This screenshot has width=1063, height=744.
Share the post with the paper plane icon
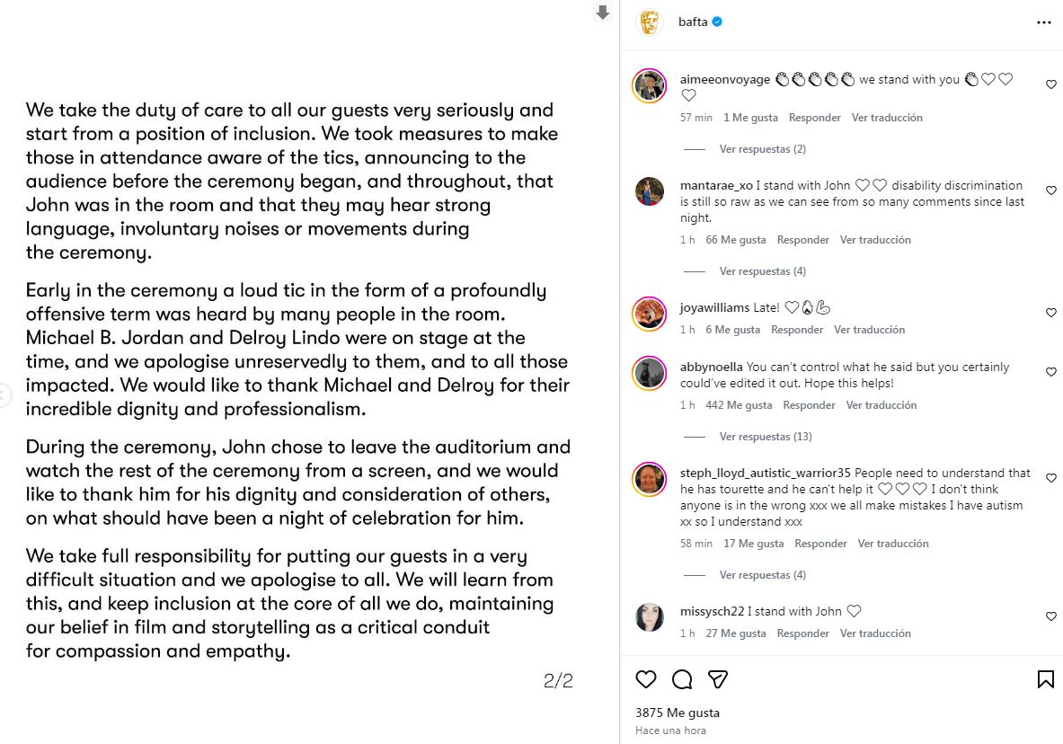coord(717,679)
